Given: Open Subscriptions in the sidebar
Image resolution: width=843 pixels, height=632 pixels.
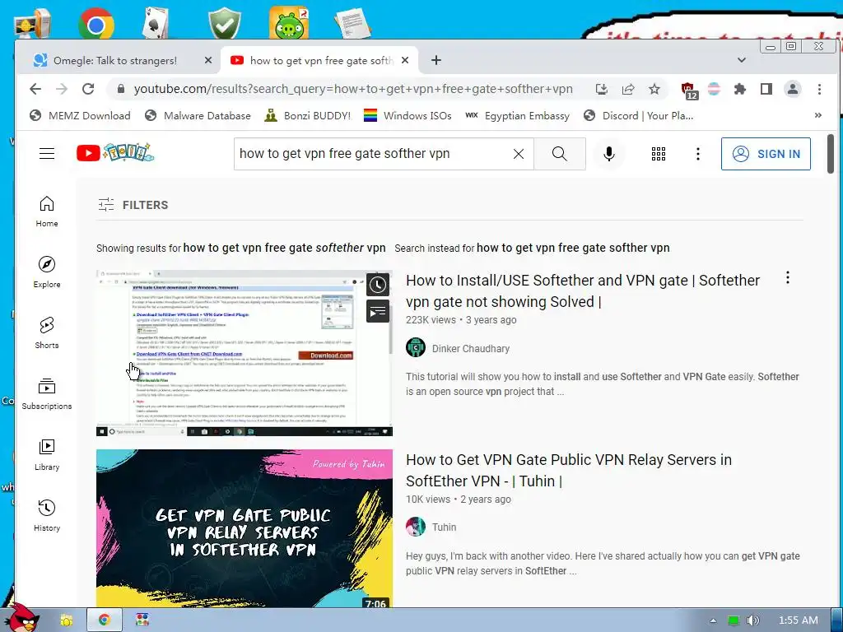Looking at the screenshot, I should pyautogui.click(x=47, y=394).
